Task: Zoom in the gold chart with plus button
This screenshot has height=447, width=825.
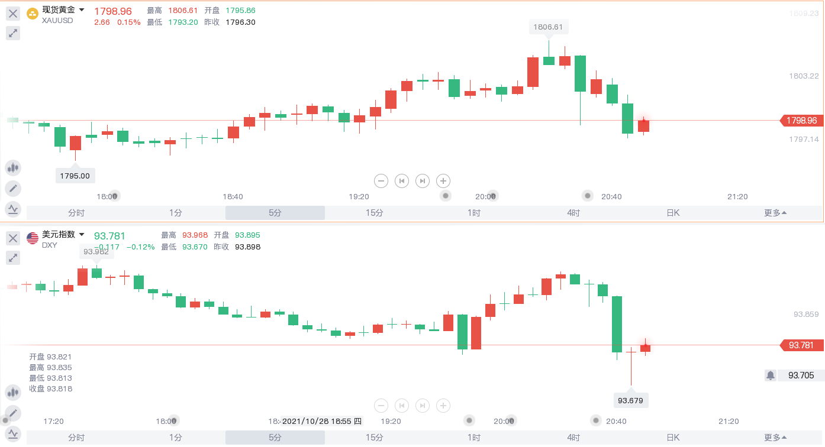Action: [x=443, y=181]
